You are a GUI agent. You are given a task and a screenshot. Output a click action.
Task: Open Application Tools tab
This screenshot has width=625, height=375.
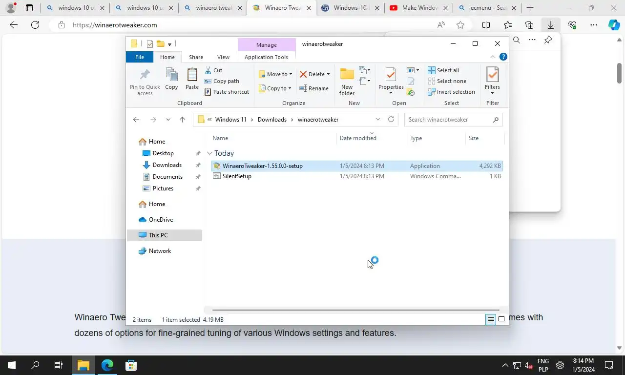266,57
